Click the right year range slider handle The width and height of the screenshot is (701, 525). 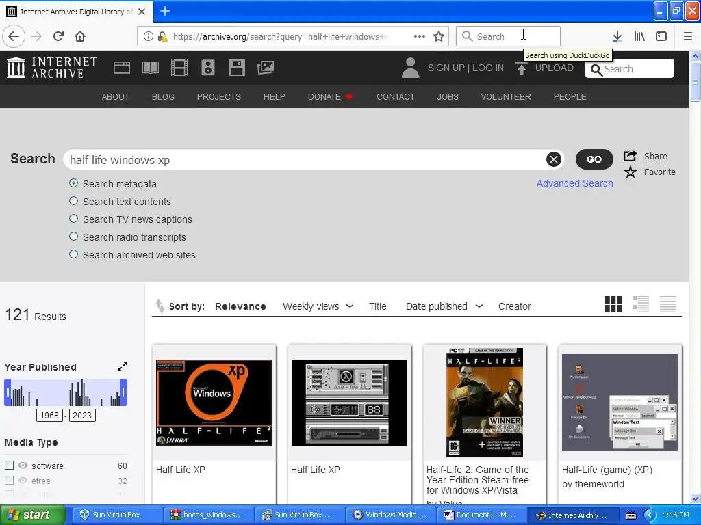124,392
